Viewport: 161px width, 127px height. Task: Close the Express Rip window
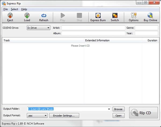point(154,2)
